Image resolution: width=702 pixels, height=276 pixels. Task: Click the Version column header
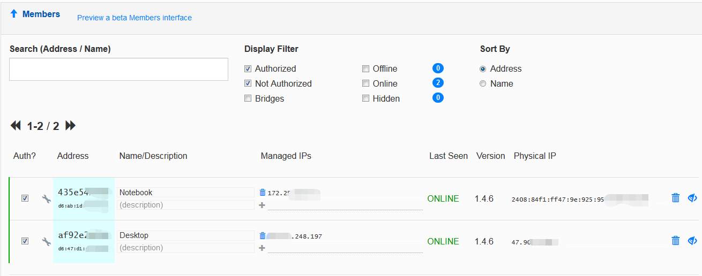click(491, 156)
